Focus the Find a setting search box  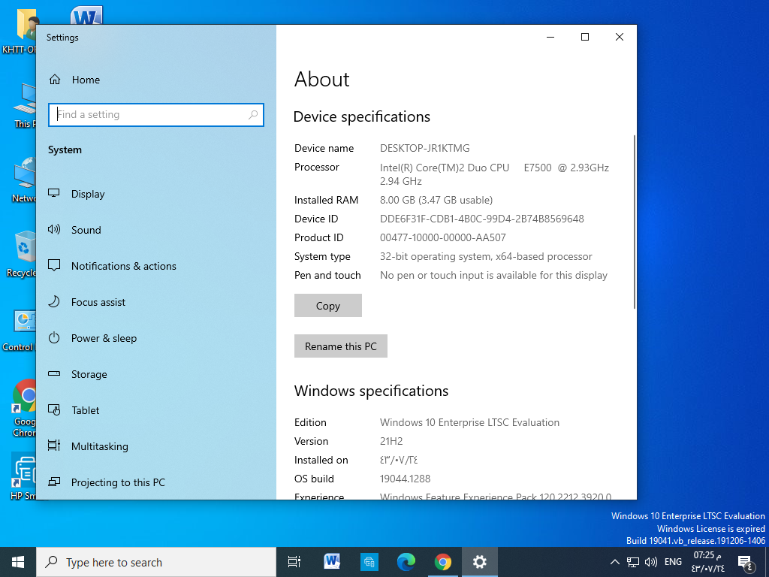(156, 115)
